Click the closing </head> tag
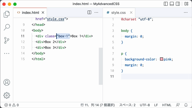 tap(38, 25)
